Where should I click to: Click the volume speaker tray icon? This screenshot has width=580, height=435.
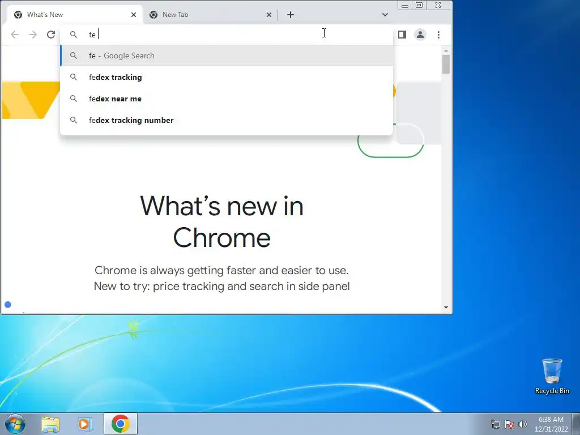coord(522,424)
